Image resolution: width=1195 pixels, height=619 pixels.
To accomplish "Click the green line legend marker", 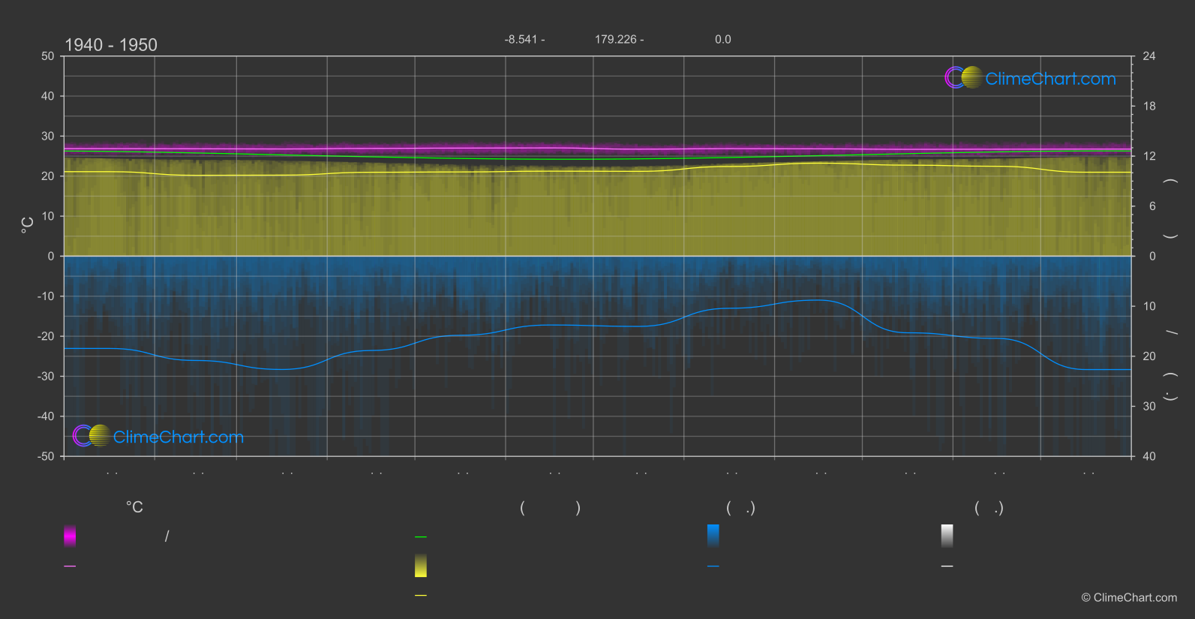I will click(x=421, y=537).
